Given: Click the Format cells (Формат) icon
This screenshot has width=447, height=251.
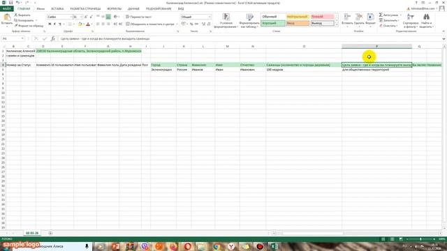Looking at the screenshot, I should [370, 17].
